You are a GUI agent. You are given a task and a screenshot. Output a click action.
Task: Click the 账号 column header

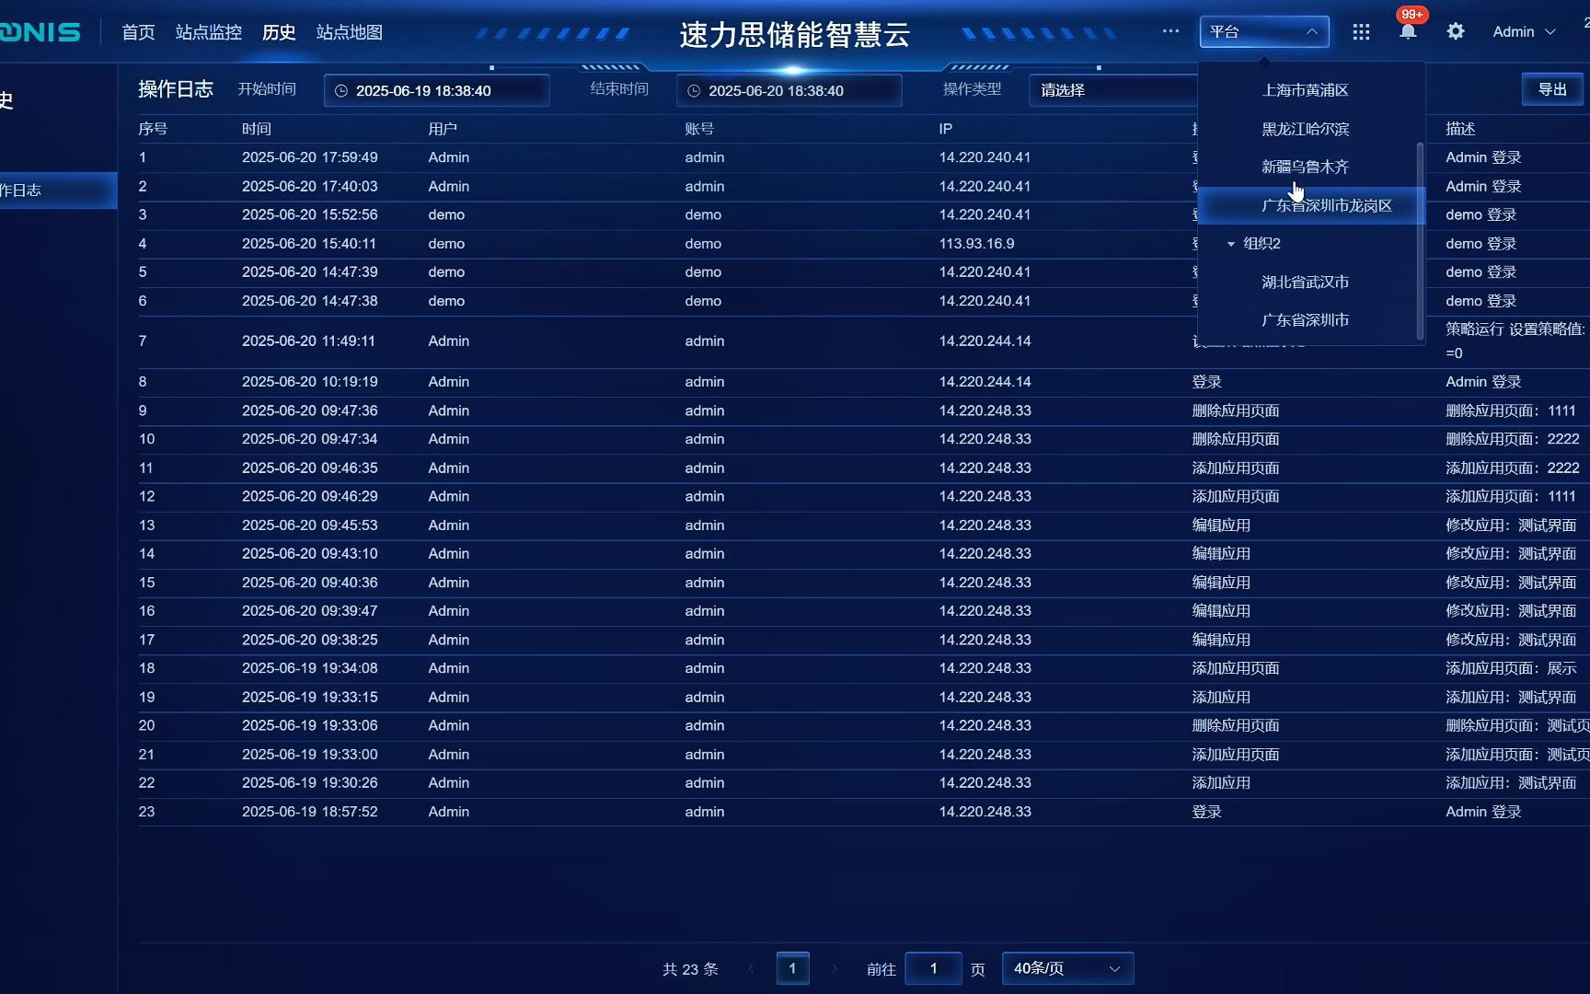click(699, 129)
